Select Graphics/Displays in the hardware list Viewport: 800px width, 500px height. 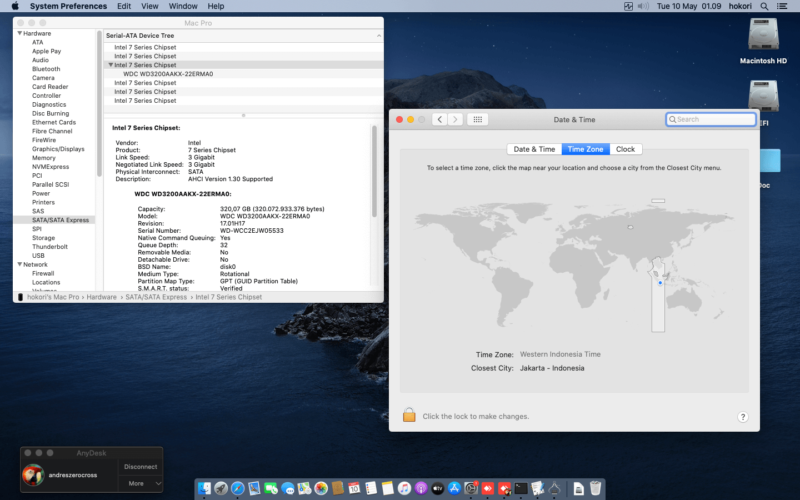pos(58,149)
